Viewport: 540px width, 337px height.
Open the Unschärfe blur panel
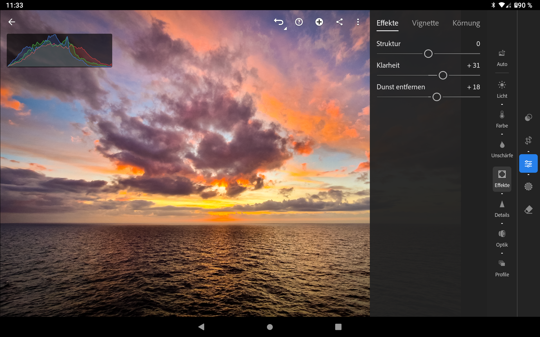tap(502, 149)
